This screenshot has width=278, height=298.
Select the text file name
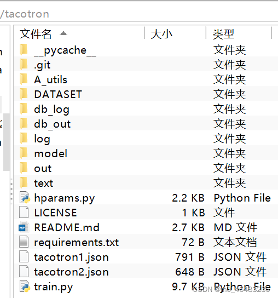pos(43,183)
